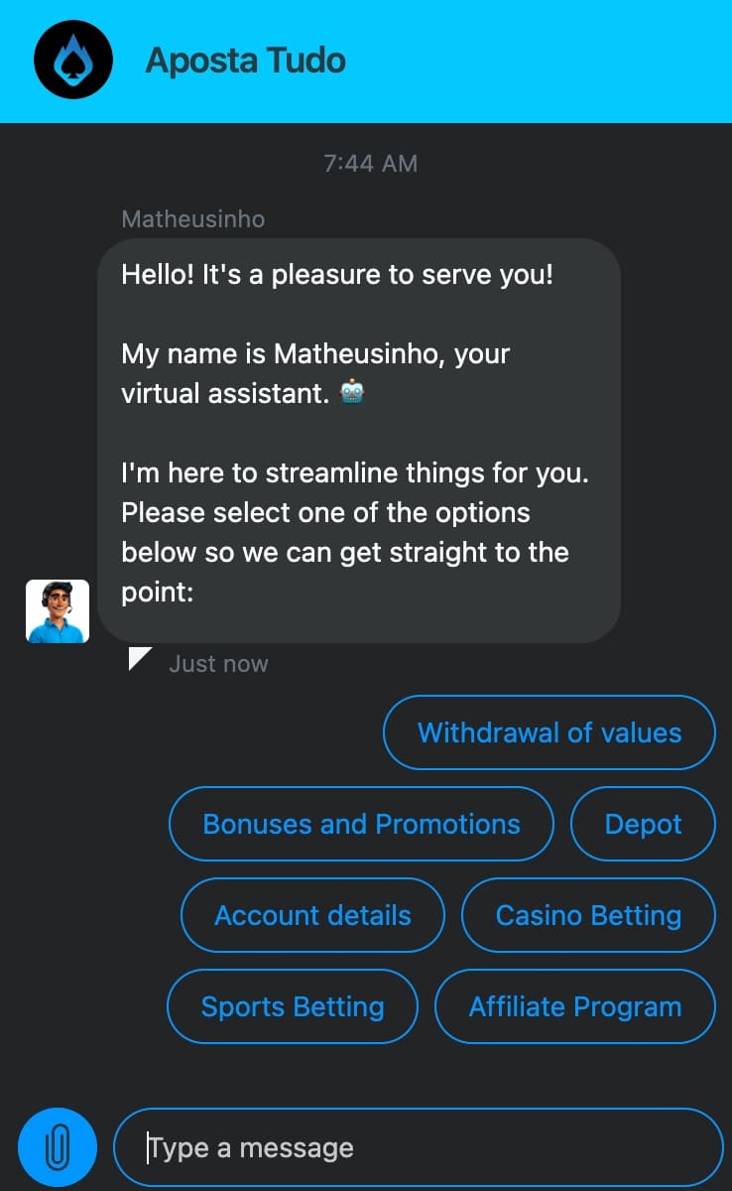
Task: Tap the Sports Betting quick reply
Action: click(293, 1006)
